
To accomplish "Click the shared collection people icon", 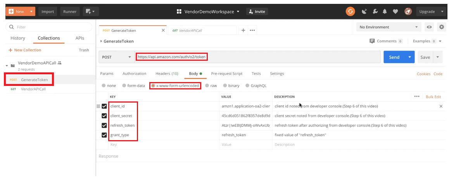I will [x=60, y=63].
